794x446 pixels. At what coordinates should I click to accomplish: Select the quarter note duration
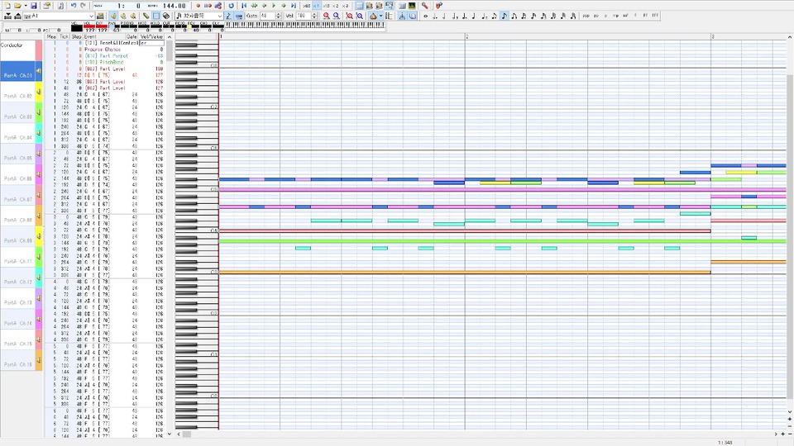pyautogui.click(x=475, y=17)
